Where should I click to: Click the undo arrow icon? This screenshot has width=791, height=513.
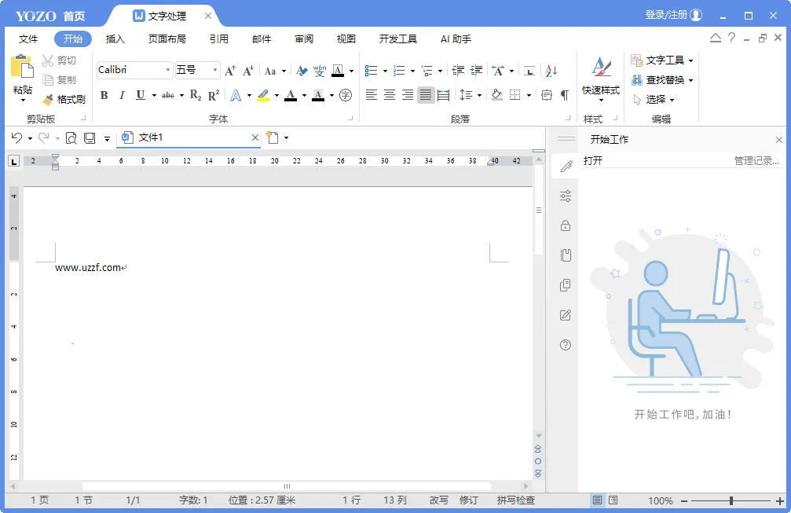tap(16, 138)
